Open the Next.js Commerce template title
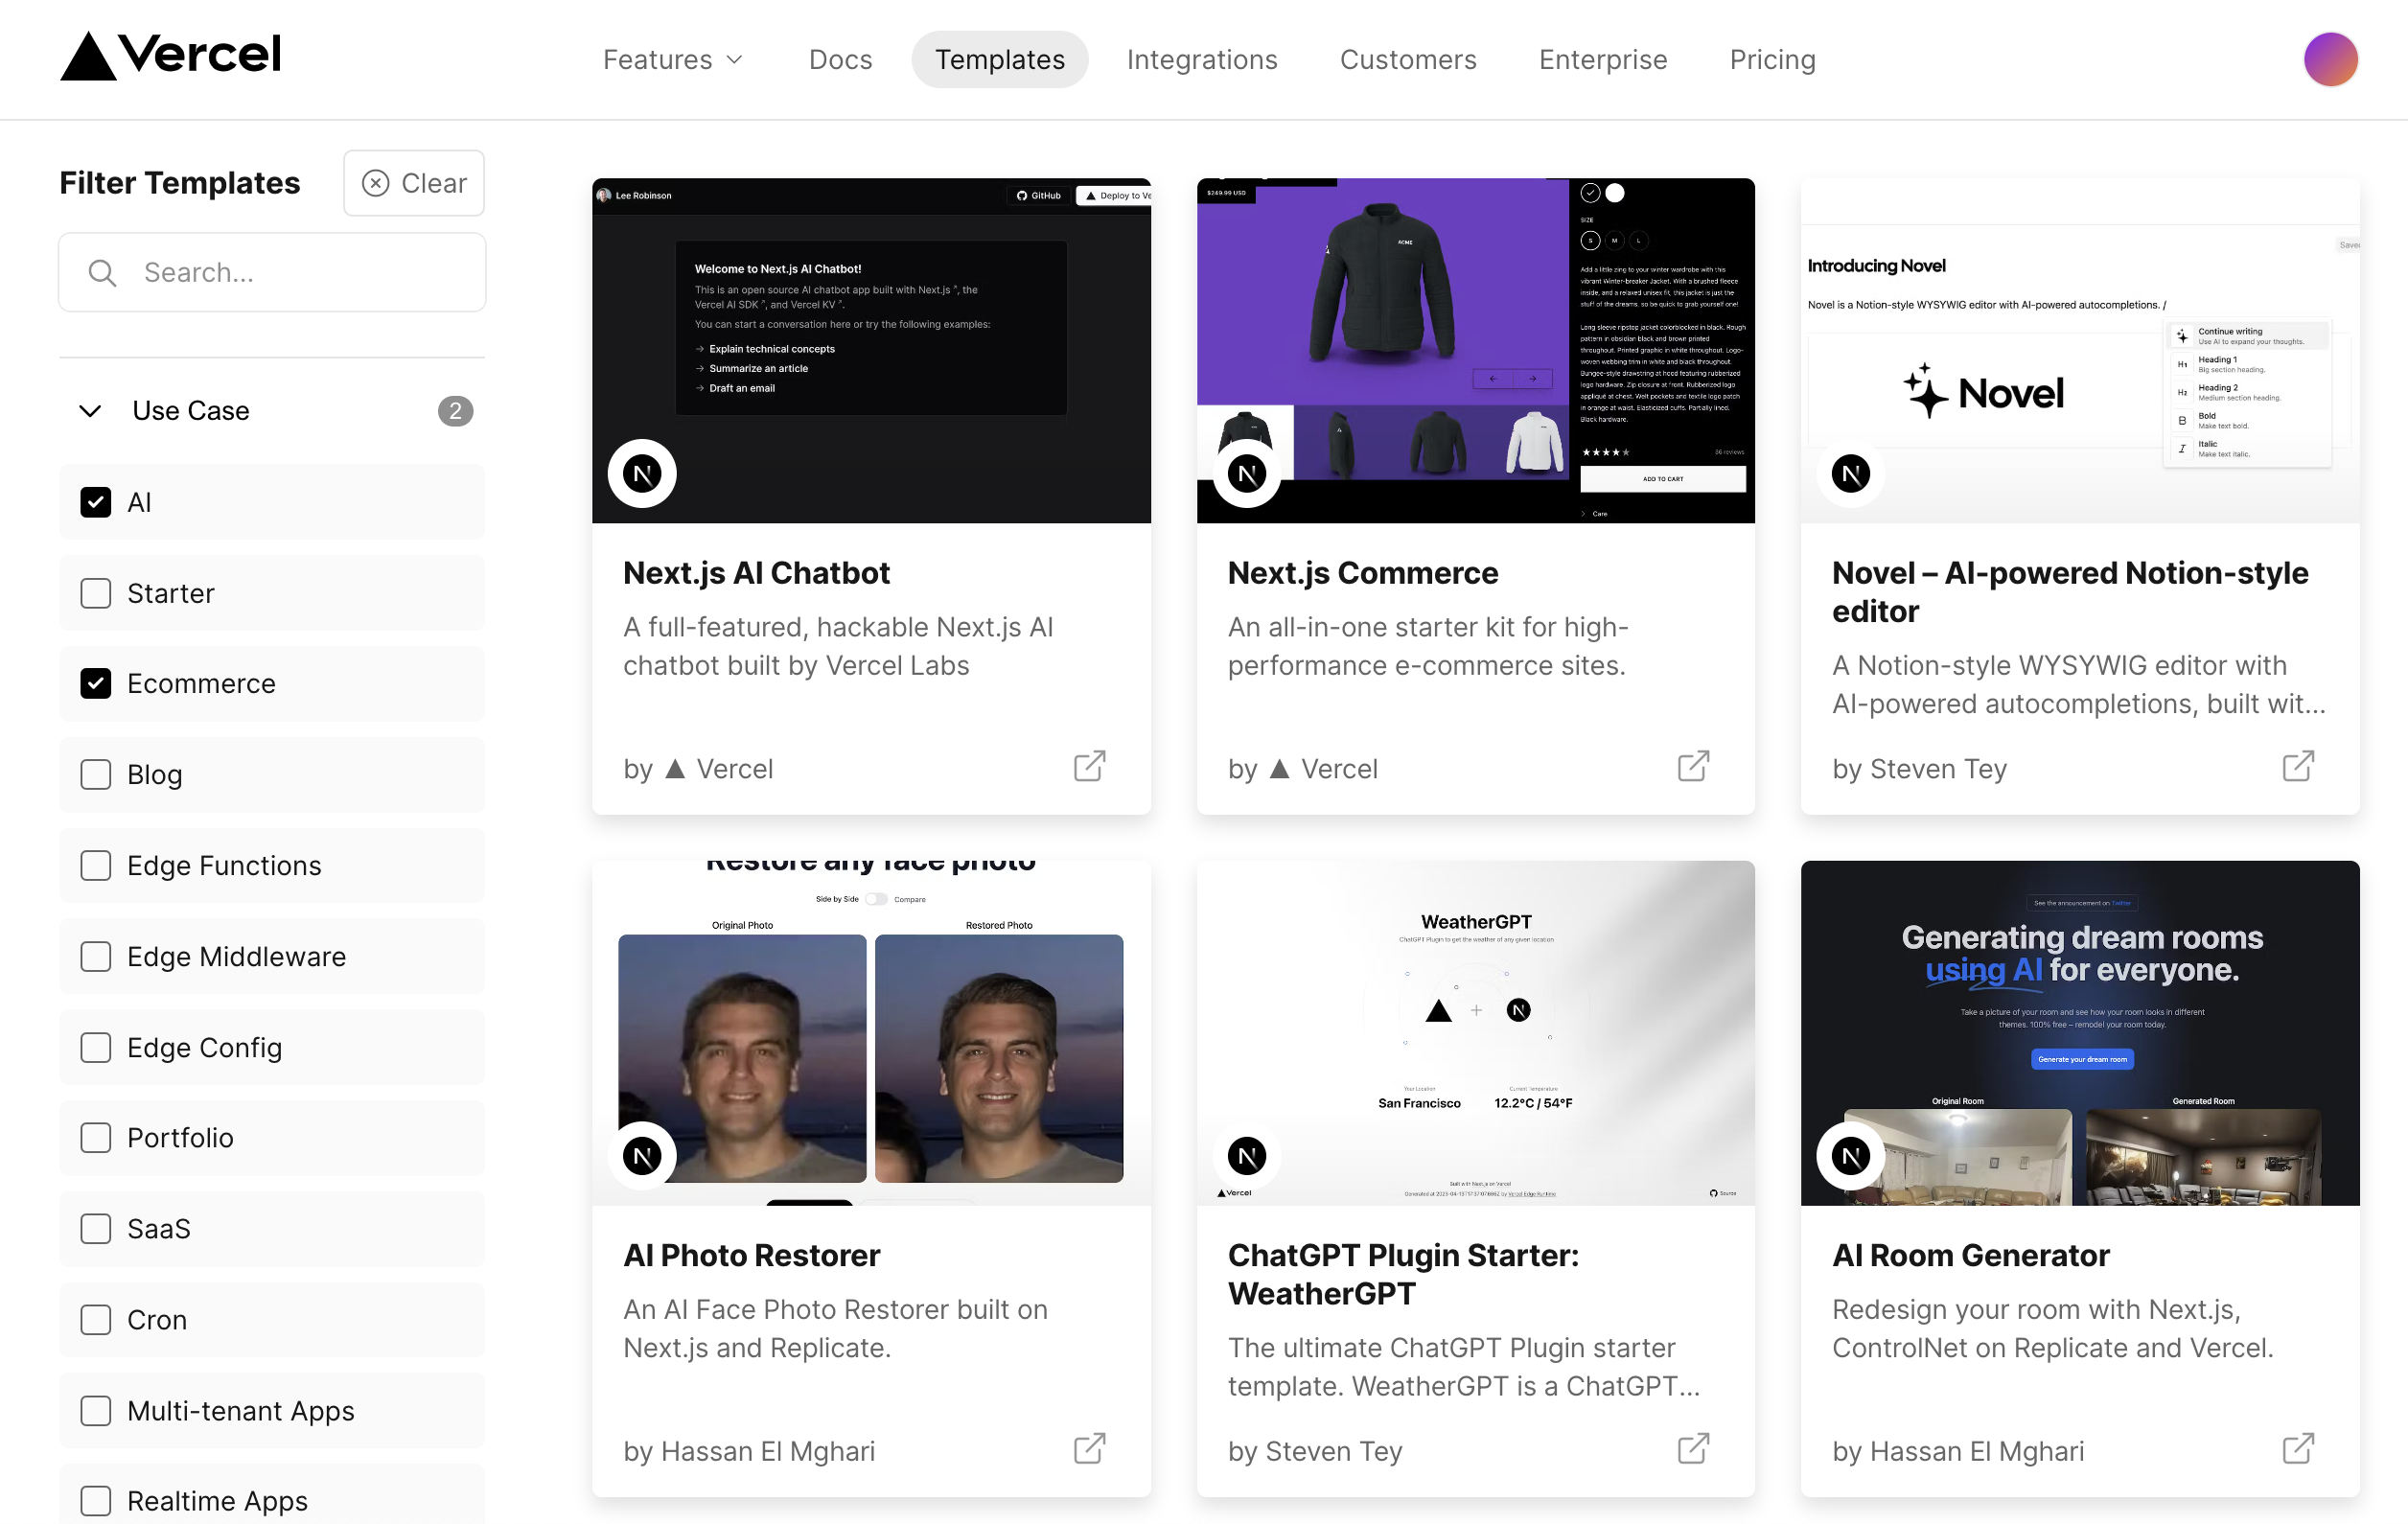The image size is (2408, 1524). [1362, 573]
